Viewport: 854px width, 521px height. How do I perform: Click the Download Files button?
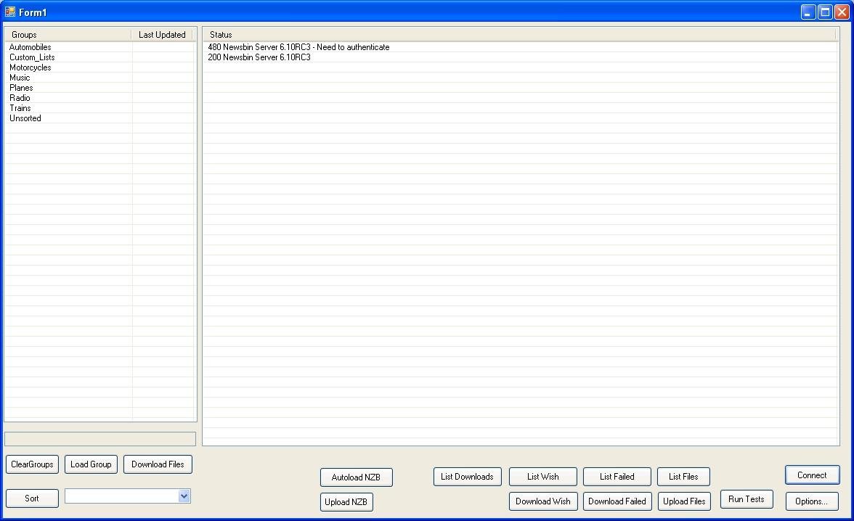coord(158,464)
